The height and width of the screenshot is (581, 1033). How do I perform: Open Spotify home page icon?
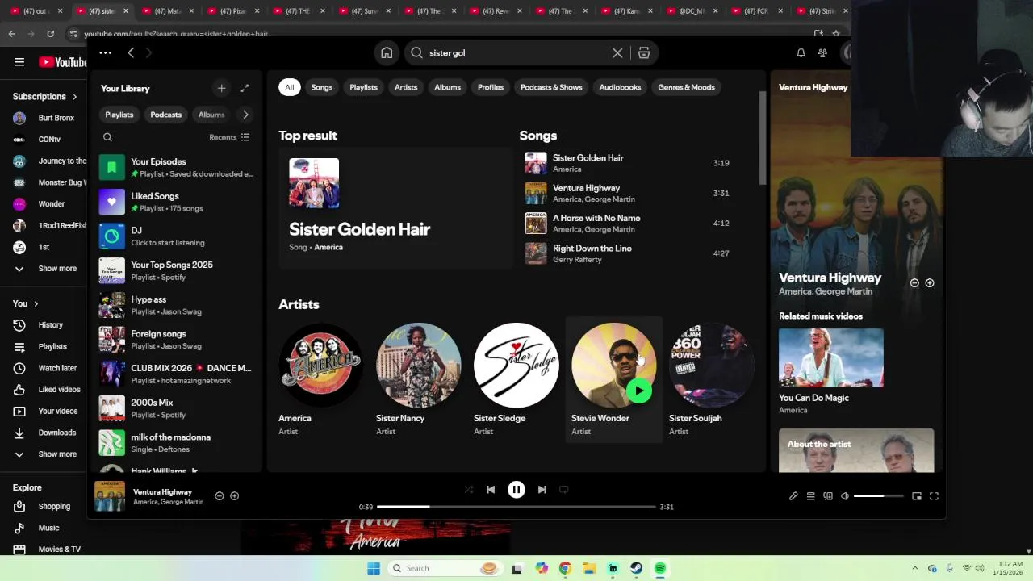click(x=387, y=52)
